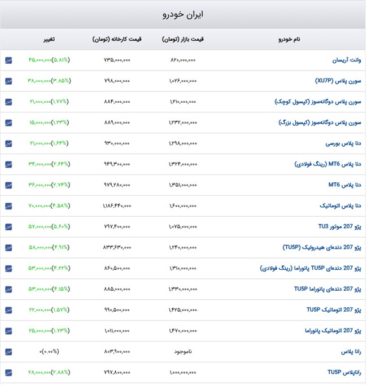Open the chart icon for پژو 207 اتوماتیک پانوراما
Image resolution: width=367 pixels, height=385 pixels.
click(x=8, y=331)
